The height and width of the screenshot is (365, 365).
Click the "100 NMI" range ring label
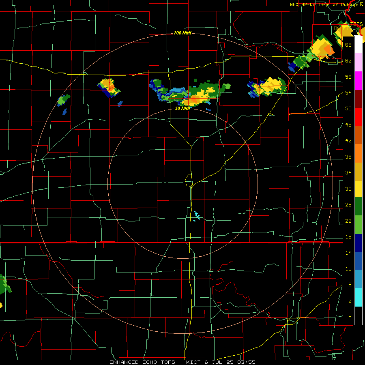[x=182, y=33]
